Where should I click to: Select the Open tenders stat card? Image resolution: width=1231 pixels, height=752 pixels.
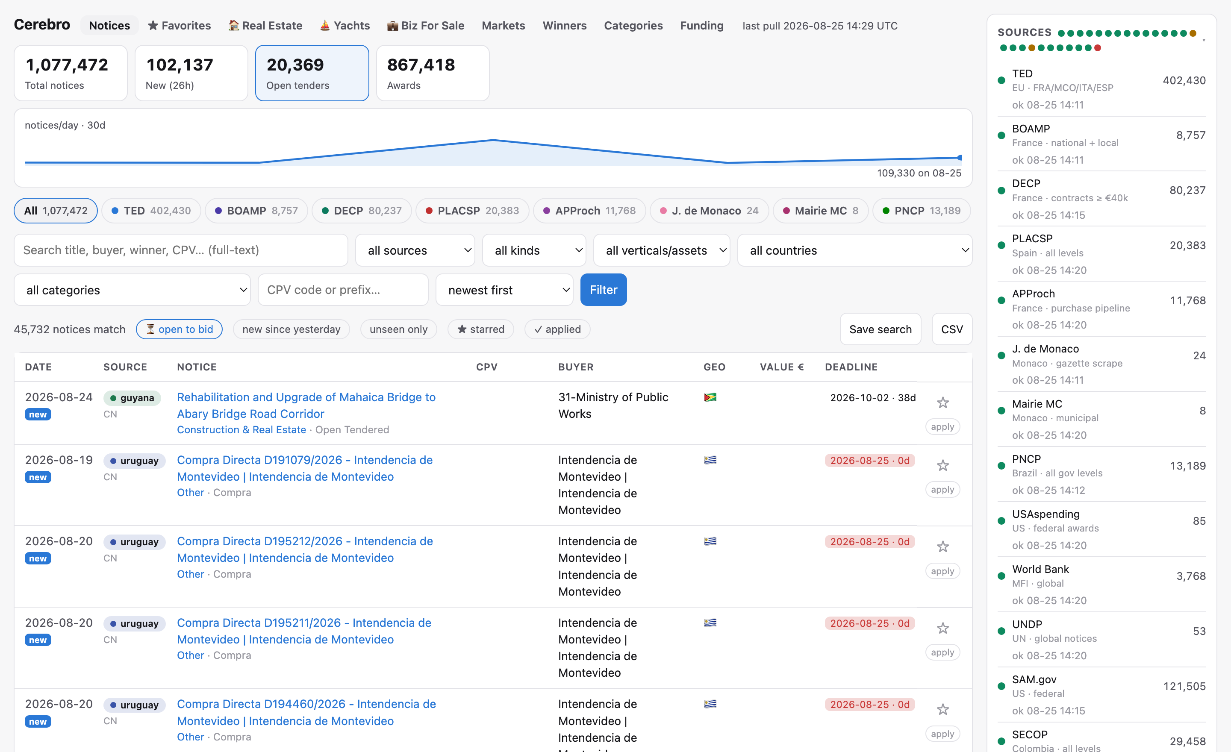click(x=312, y=73)
